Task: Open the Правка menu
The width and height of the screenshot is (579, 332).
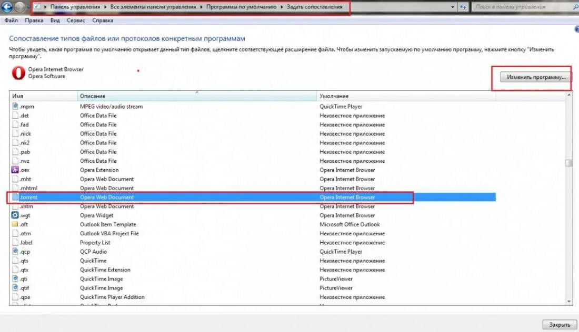Action: pos(34,20)
